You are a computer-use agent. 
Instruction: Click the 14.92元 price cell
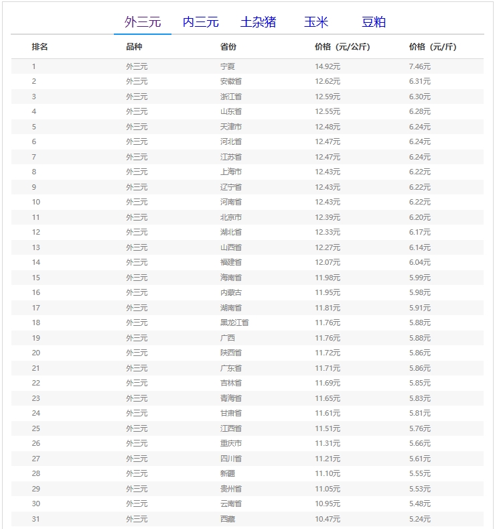pos(328,66)
